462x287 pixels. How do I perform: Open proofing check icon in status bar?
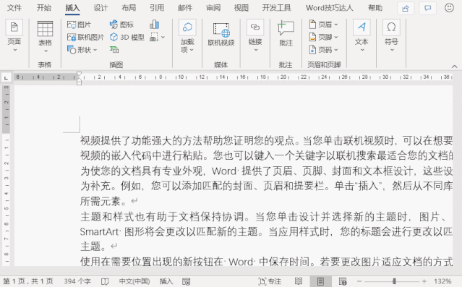(105, 282)
